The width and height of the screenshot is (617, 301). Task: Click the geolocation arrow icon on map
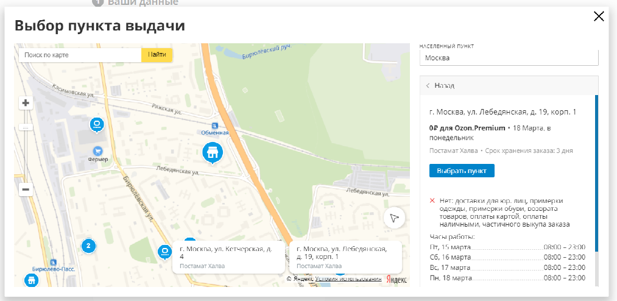pos(394,218)
